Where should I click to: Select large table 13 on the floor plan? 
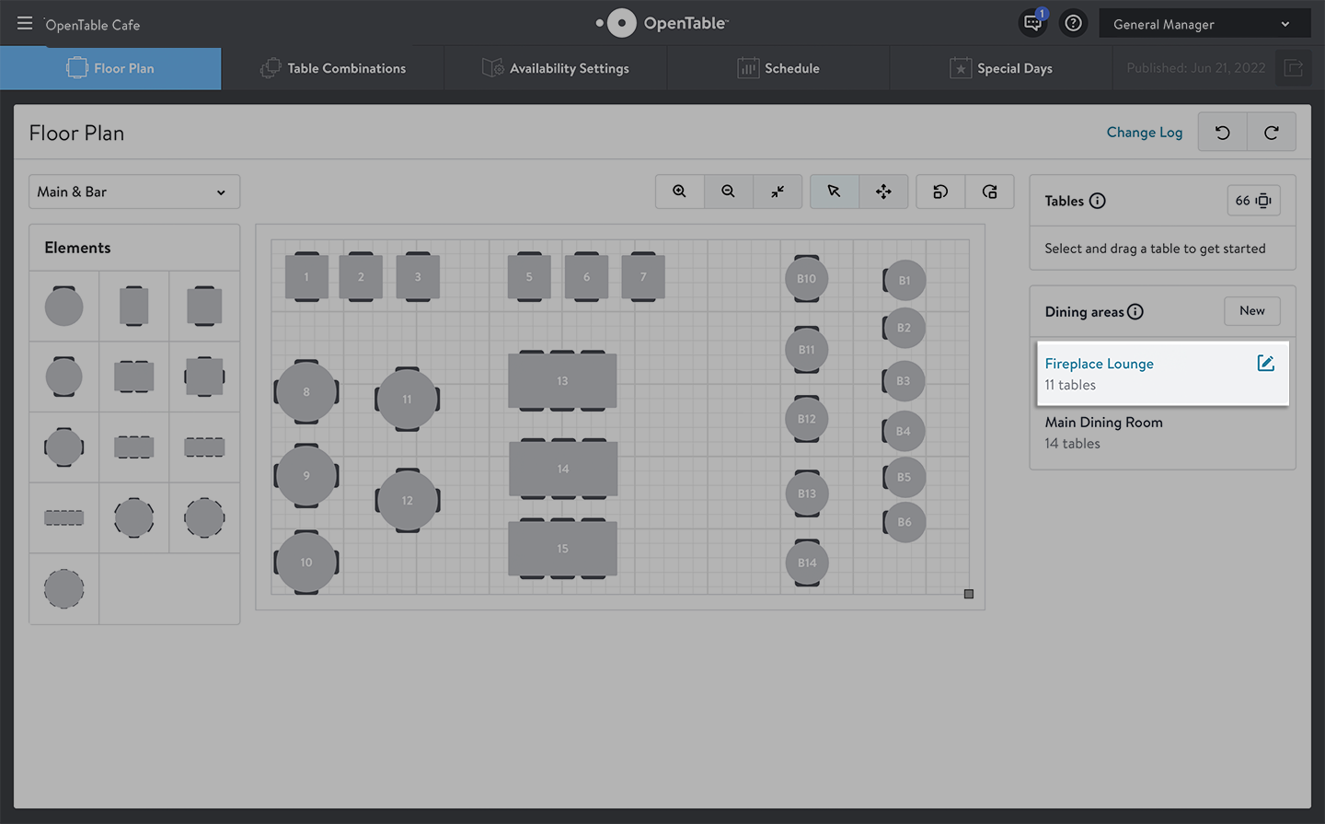pos(562,380)
